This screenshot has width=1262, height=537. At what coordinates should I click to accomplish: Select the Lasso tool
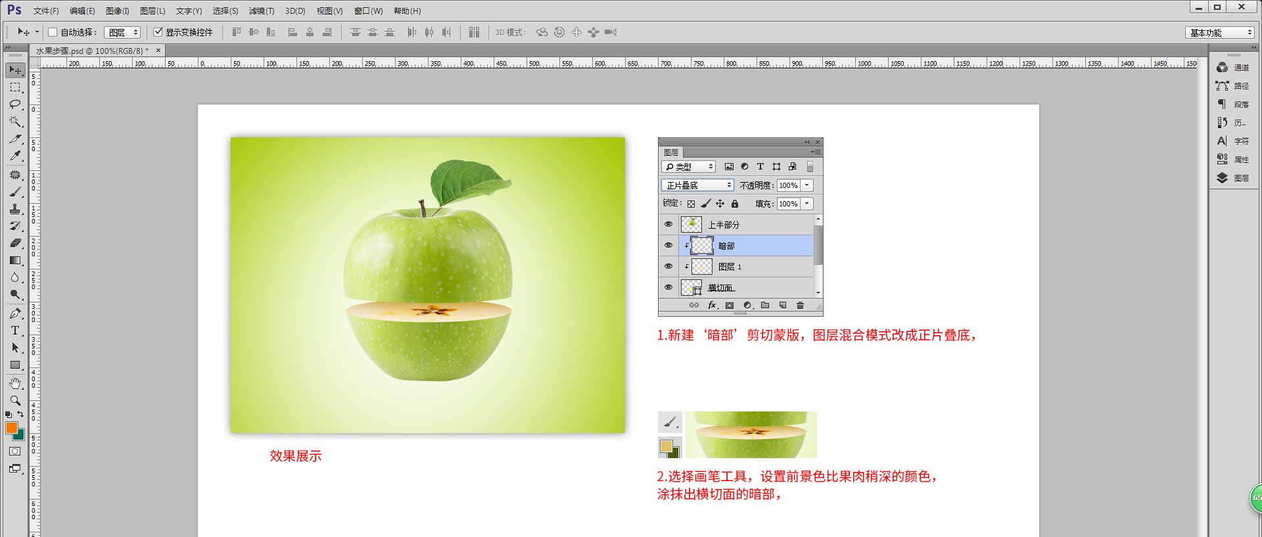tap(15, 105)
